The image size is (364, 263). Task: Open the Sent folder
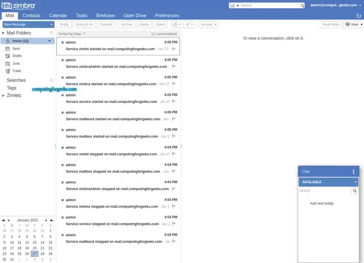(16, 49)
